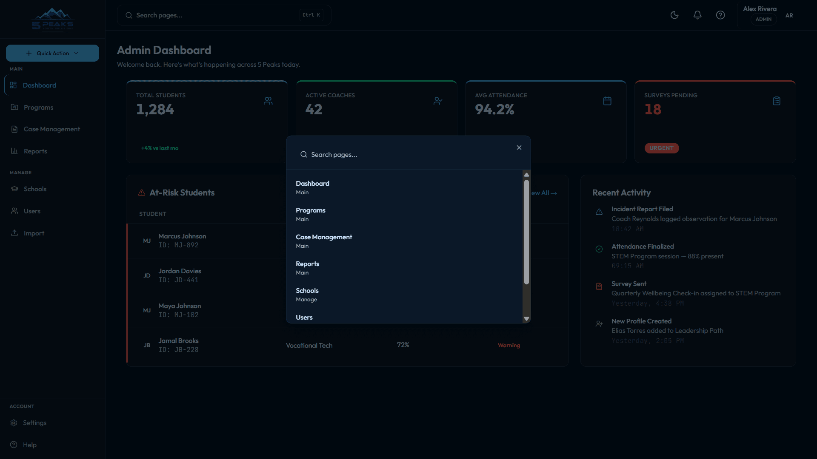Go to Users in sidebar
Image resolution: width=817 pixels, height=459 pixels.
coord(53,211)
